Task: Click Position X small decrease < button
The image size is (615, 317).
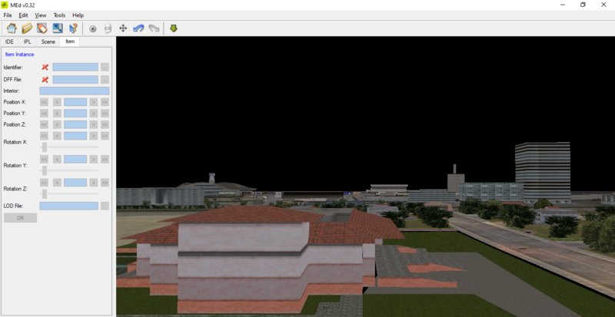Action: (57, 102)
